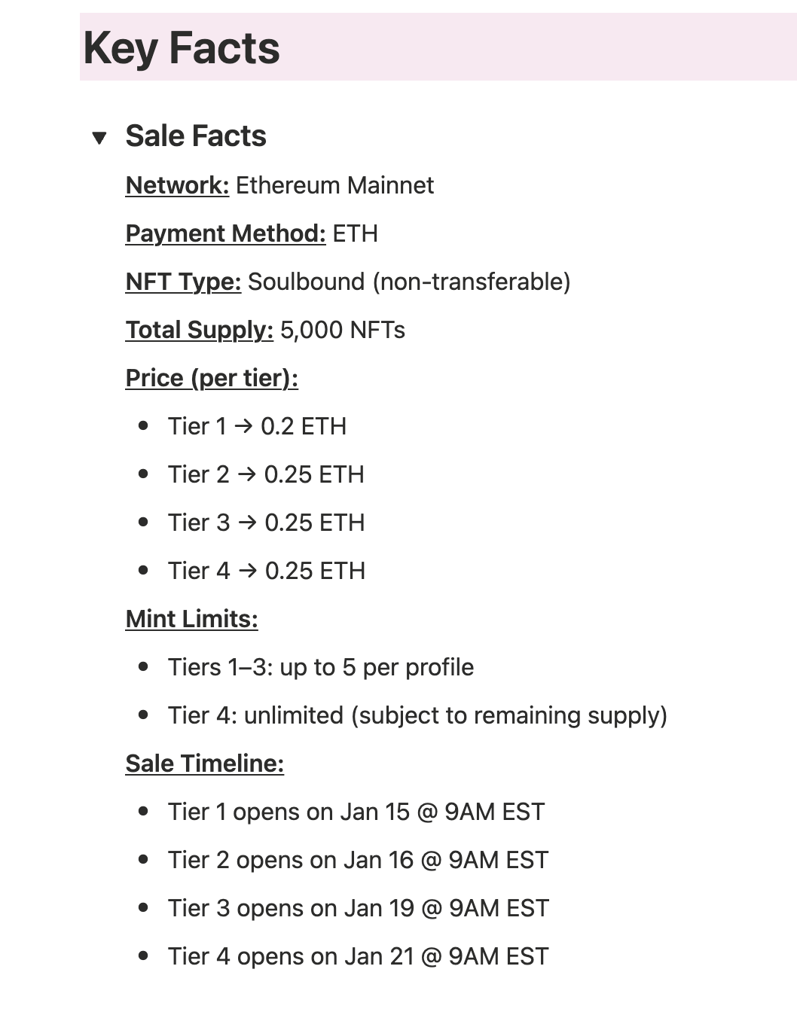Click the Tier 4 unlimited mint limit bullet
Screen dimensions: 797x1018
coord(417,715)
